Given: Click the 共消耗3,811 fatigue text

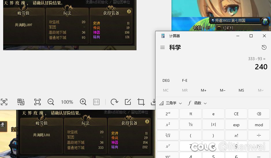Looking at the screenshot, I should pos(42,135).
